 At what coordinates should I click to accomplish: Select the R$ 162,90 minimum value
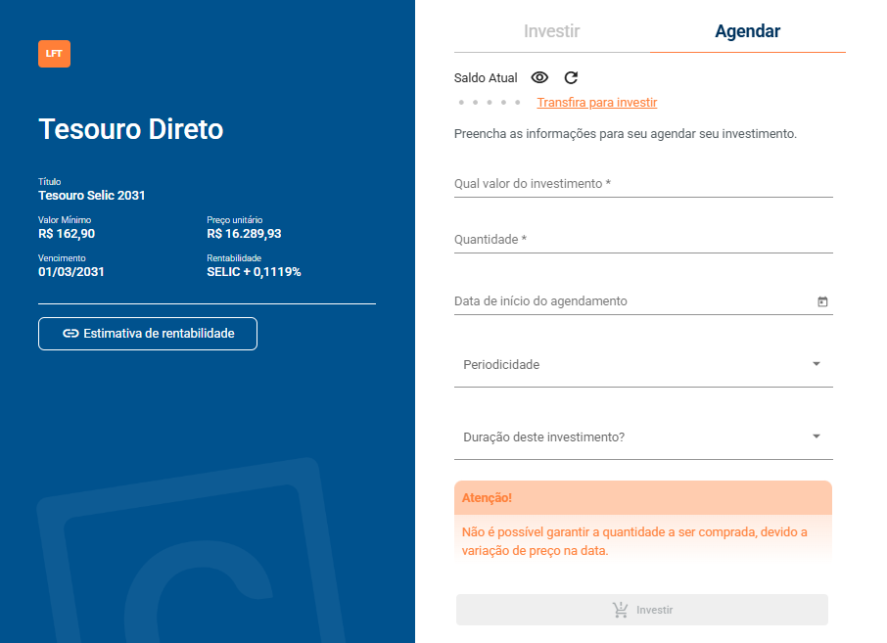coord(67,234)
